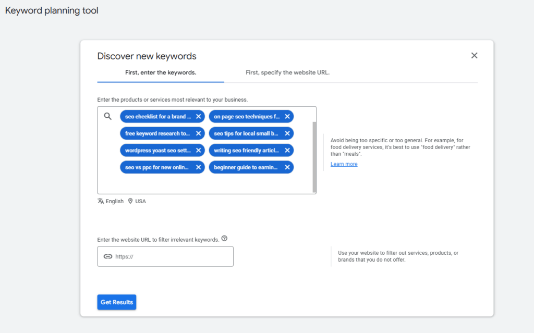
Task: Click the link icon in URL field
Action: 107,256
